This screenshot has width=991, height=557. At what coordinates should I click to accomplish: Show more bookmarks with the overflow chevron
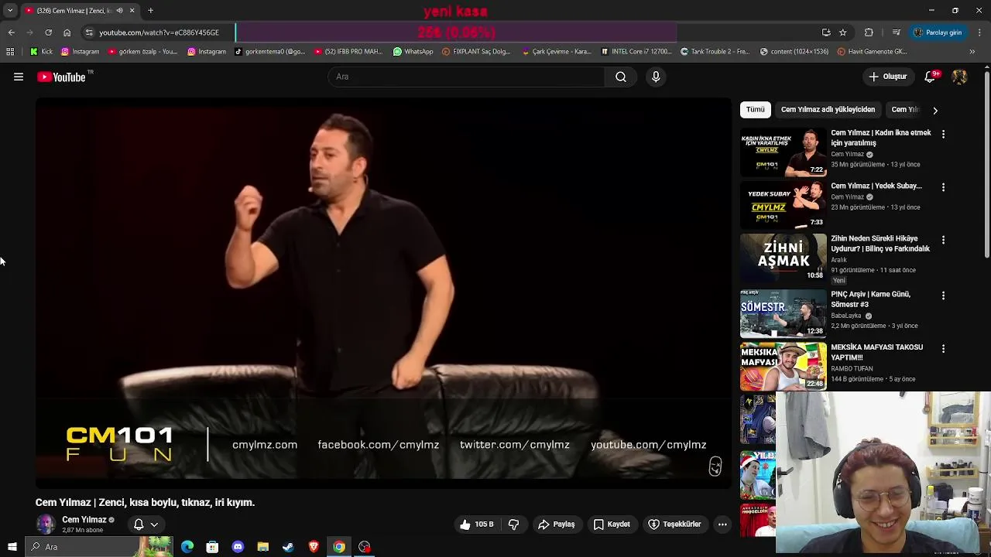[972, 52]
